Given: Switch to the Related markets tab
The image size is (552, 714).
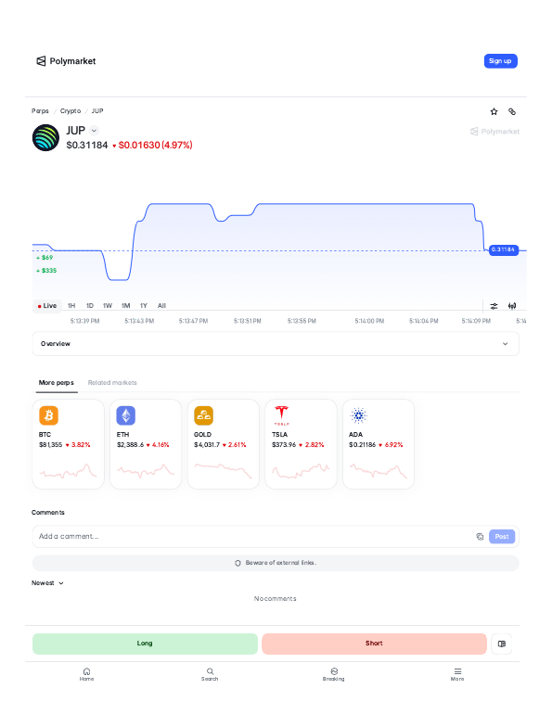Looking at the screenshot, I should tap(112, 383).
